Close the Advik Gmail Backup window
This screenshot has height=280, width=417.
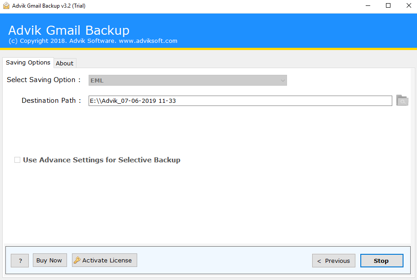click(409, 5)
